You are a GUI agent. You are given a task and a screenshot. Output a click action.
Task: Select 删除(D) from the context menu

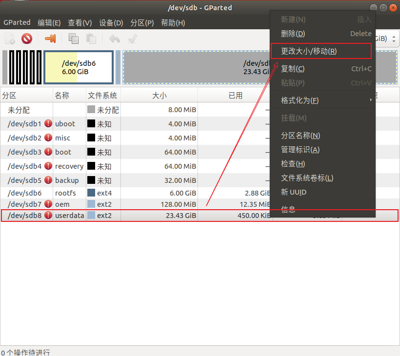click(x=293, y=34)
